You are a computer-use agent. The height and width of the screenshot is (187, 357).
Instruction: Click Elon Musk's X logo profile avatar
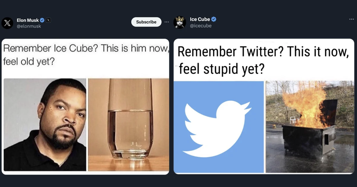(x=7, y=23)
